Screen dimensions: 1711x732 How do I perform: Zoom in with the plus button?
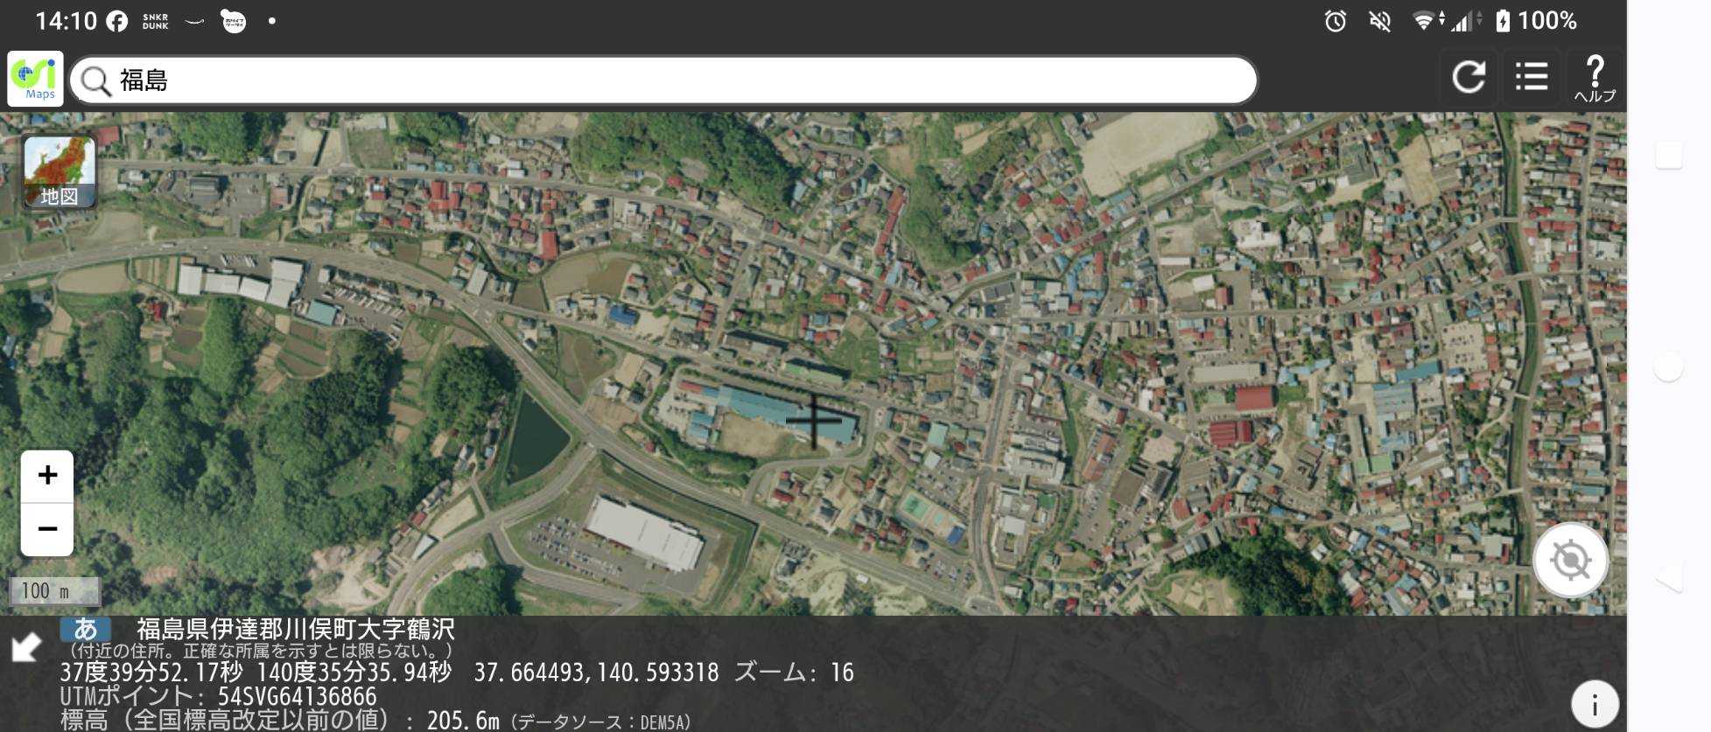(x=47, y=476)
